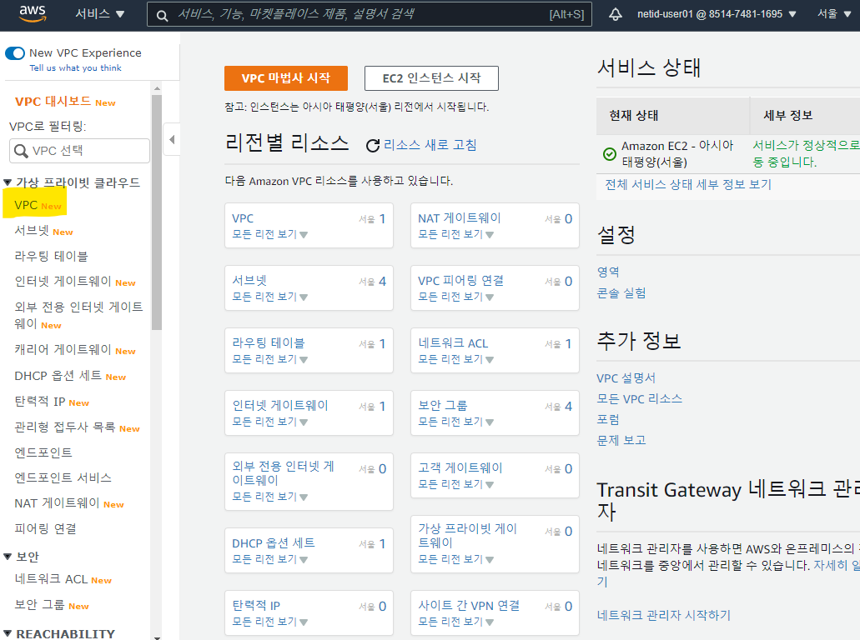Open 엔드포인트 in the sidebar
860x640 pixels.
point(43,452)
